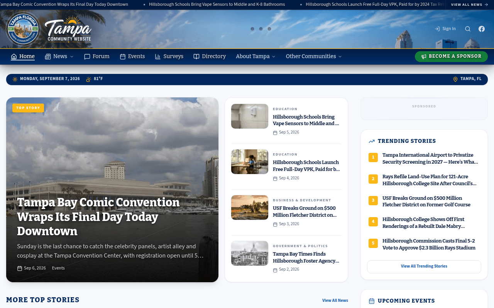Viewport: 494px width, 308px height.
Task: Open the vape sensors article thumbnail
Action: (250, 116)
